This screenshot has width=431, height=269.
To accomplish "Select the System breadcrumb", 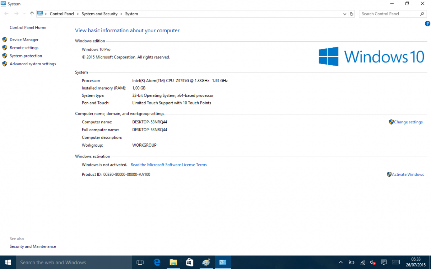I will [131, 14].
